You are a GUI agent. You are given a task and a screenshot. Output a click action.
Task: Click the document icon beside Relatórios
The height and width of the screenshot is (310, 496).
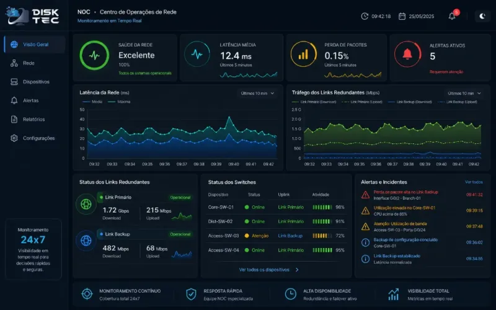coord(14,119)
